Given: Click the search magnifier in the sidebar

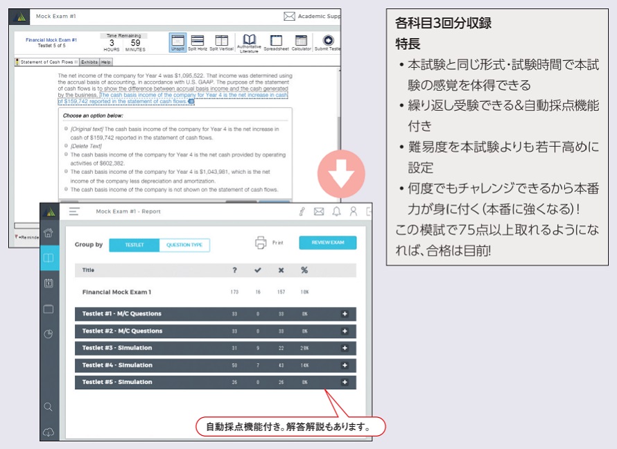Looking at the screenshot, I should pos(49,407).
